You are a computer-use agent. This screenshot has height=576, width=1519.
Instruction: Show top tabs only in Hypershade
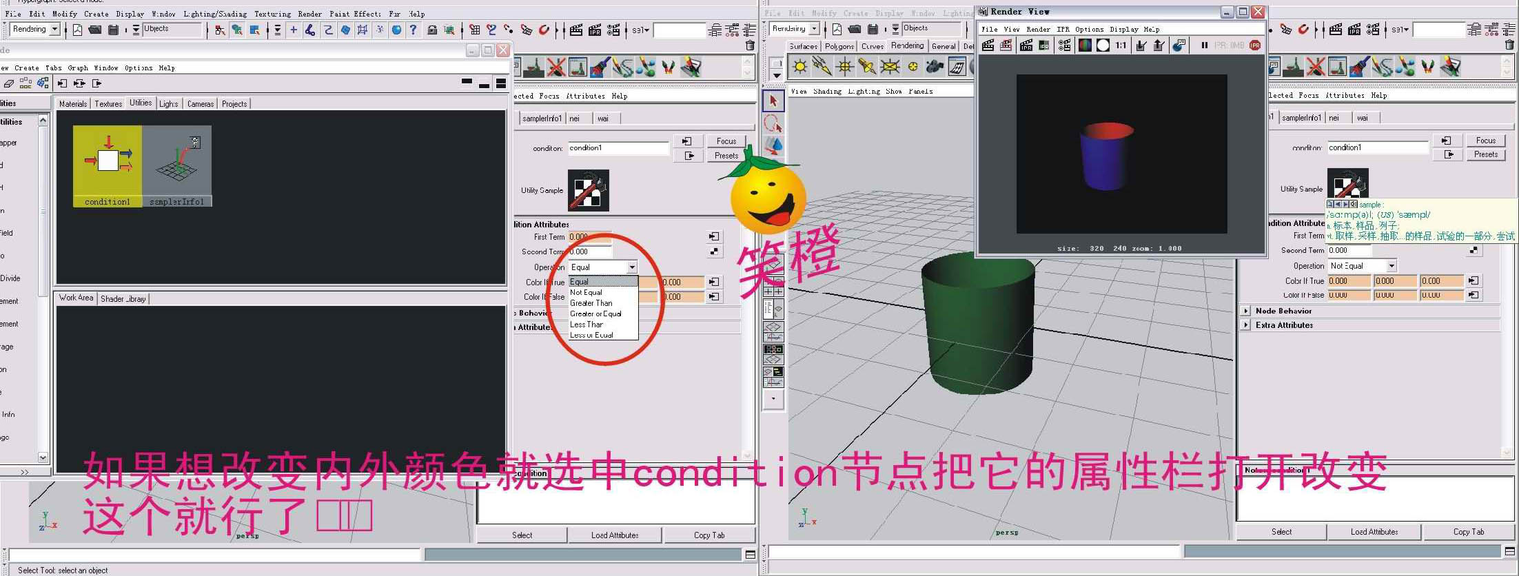[x=467, y=83]
